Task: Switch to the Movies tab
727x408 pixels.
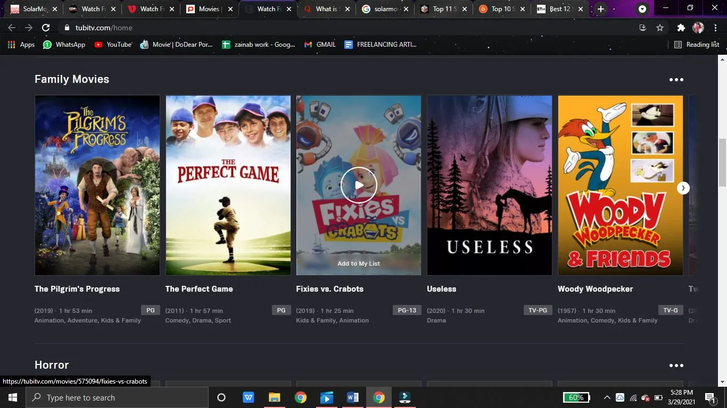Action: click(209, 9)
